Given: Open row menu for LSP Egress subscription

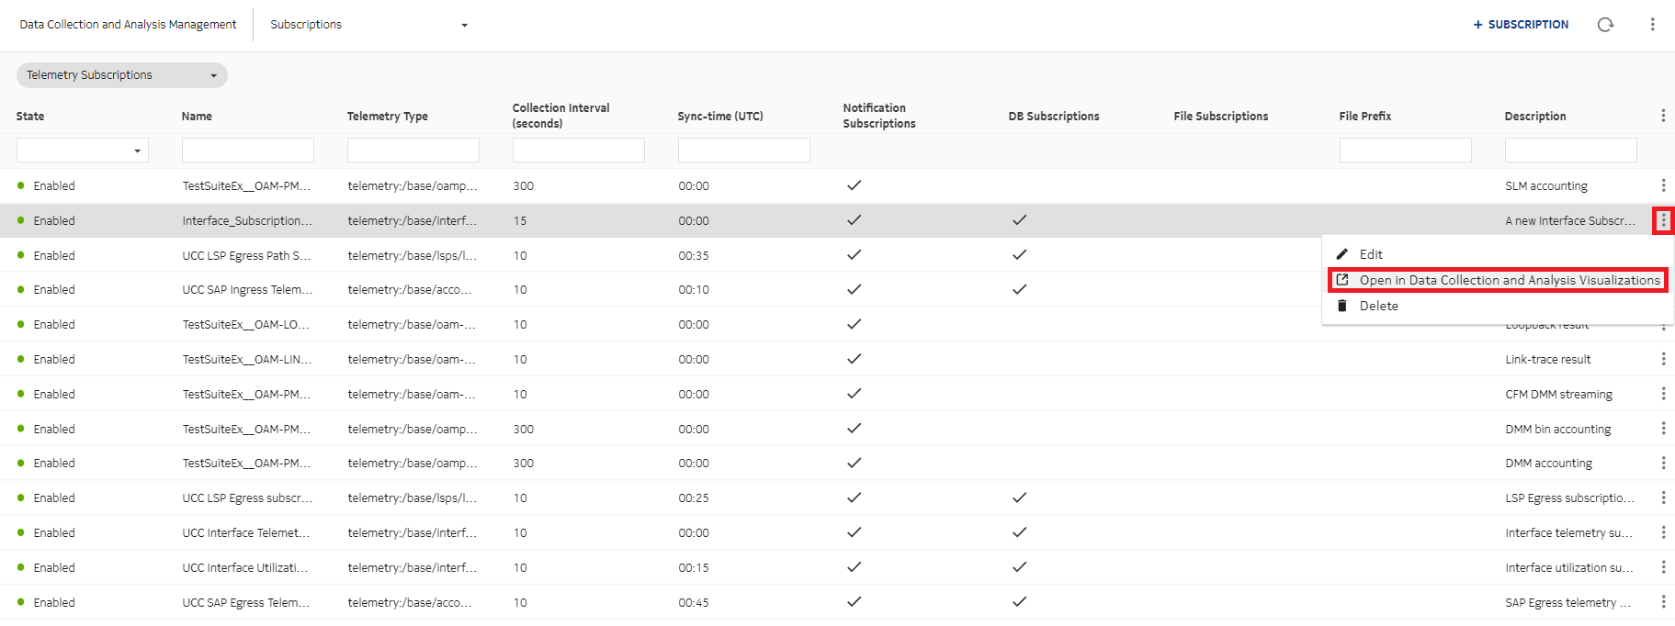Looking at the screenshot, I should tap(1662, 497).
